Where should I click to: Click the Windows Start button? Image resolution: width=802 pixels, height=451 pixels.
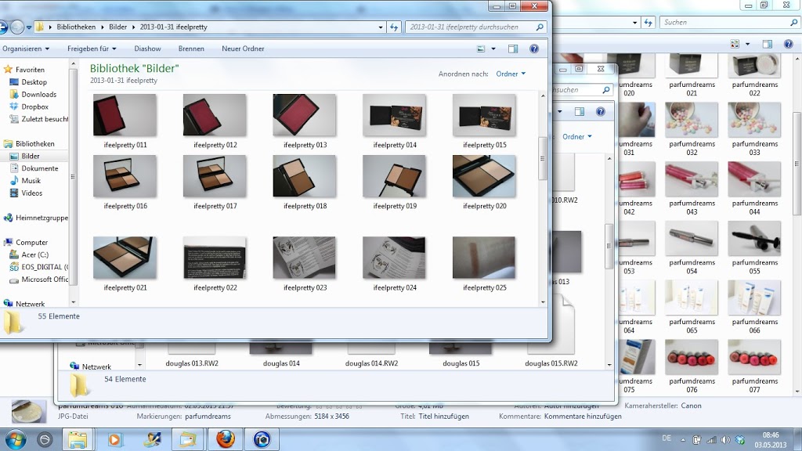[15, 439]
